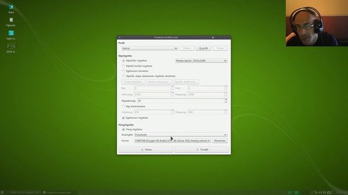This screenshot has width=348, height=195.
Task: Click the refresh button beside Forrás
Action: point(220,141)
